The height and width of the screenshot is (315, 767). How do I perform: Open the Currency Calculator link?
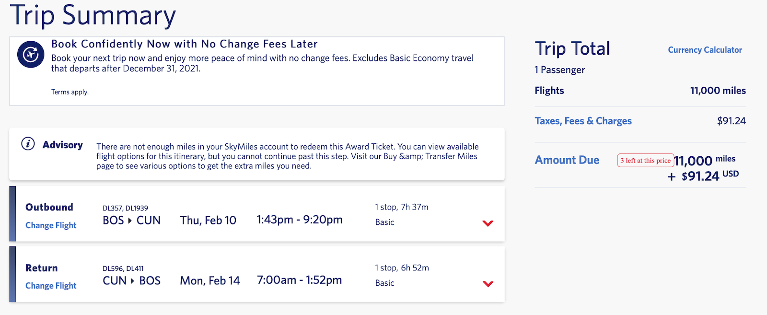(x=705, y=50)
